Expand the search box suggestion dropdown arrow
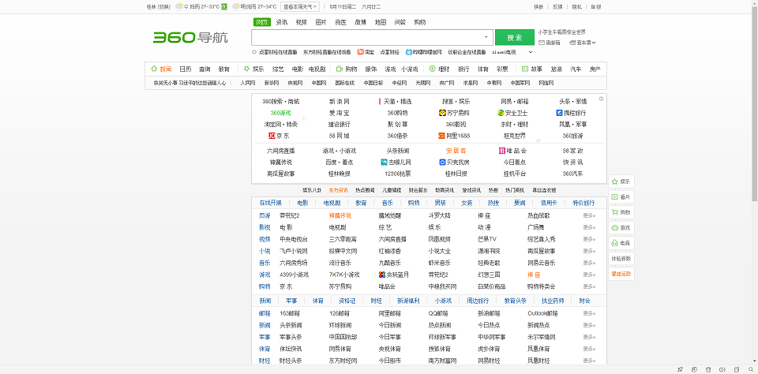The height and width of the screenshot is (374, 758). pos(486,37)
